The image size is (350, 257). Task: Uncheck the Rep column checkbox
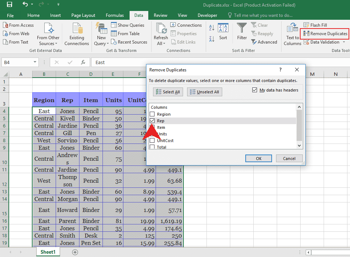(x=152, y=121)
